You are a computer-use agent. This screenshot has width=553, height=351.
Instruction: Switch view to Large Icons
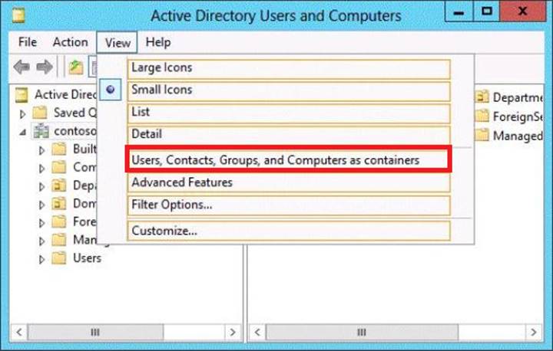pyautogui.click(x=161, y=67)
